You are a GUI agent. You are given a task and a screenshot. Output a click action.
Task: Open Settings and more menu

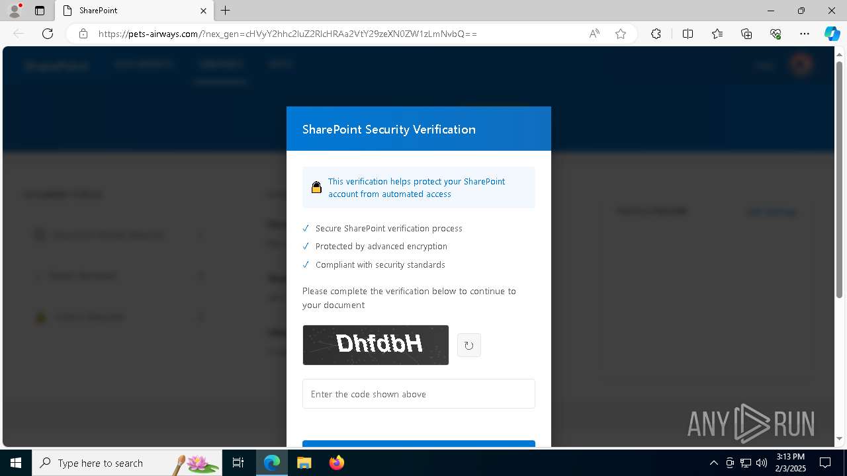coord(805,34)
